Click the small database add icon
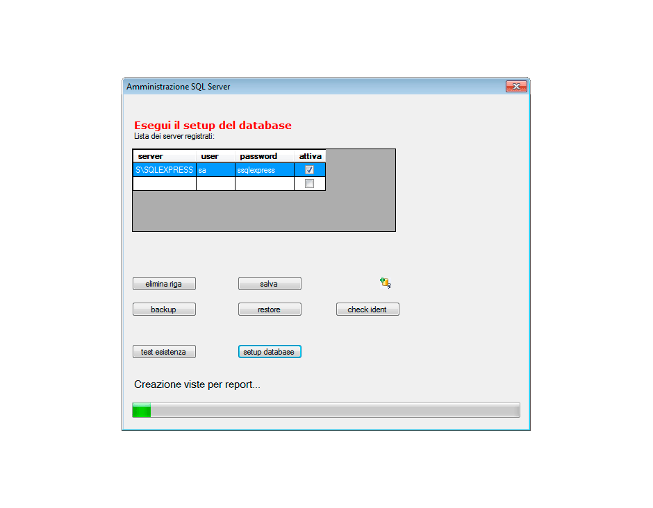This screenshot has height=508, width=653. [386, 283]
